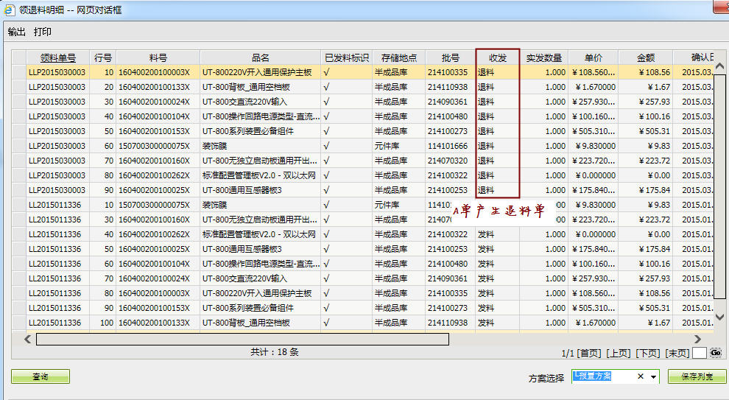
Task: Click amount ¥223.72 in LLP2015030003 row
Action: tap(655, 161)
